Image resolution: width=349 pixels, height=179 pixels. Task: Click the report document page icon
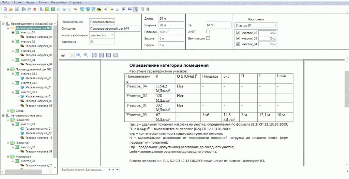point(142,9)
